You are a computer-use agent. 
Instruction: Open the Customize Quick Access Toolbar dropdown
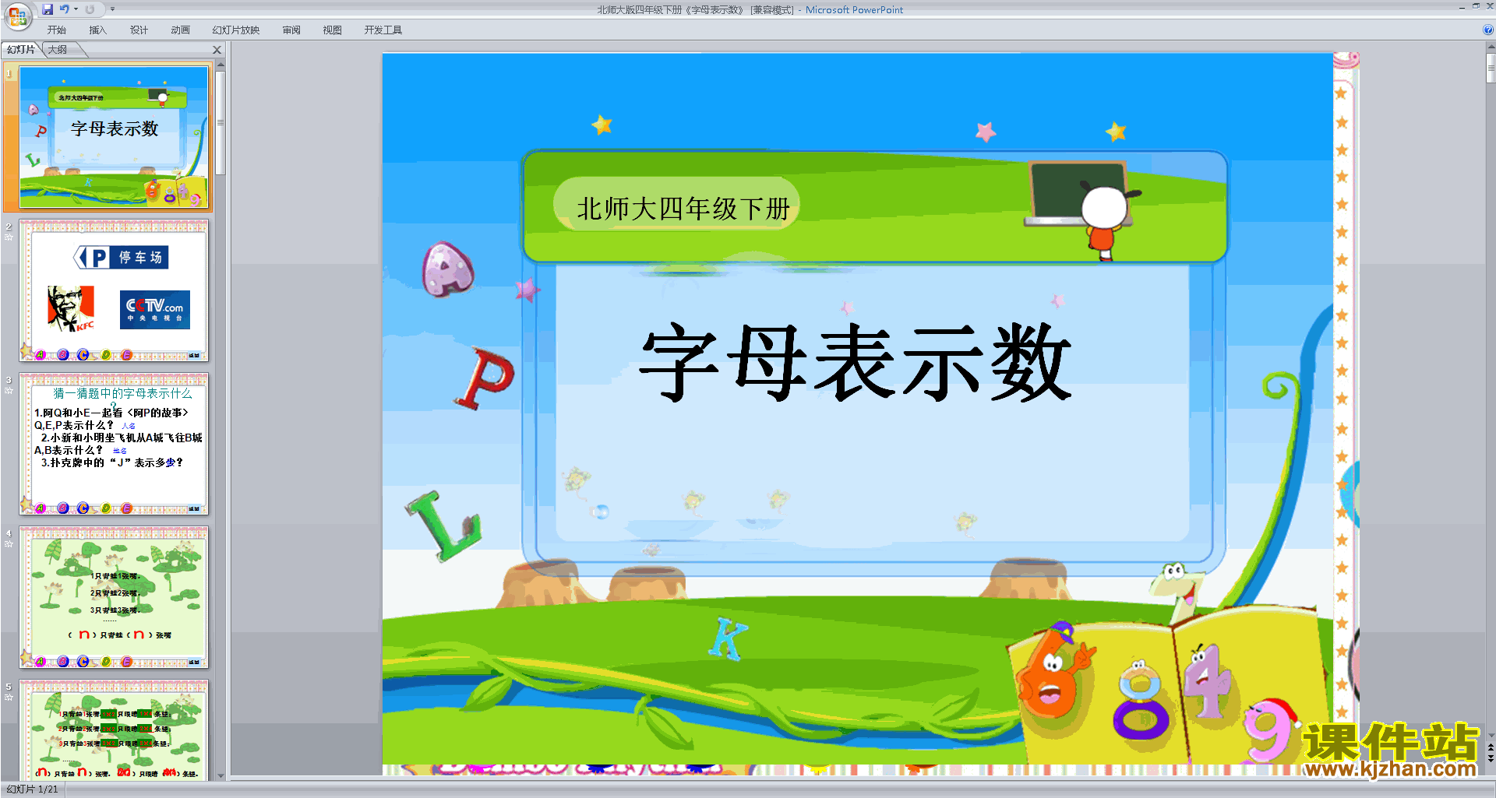[112, 9]
